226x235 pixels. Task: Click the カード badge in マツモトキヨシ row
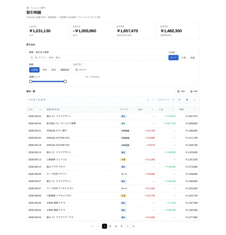[124, 189]
